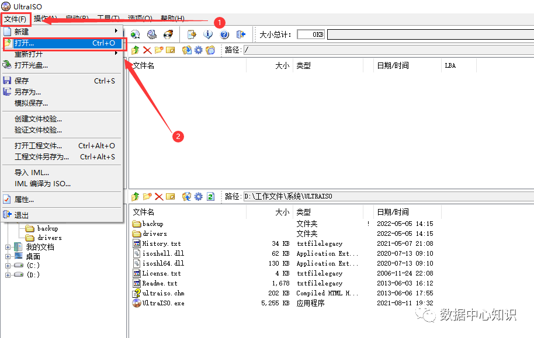Click the red X delete icon in ISO pane
Image resolution: width=534 pixels, height=338 pixels.
[x=147, y=50]
